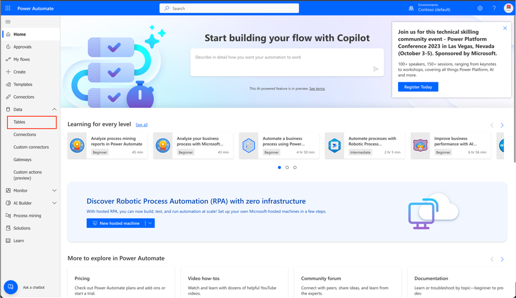The image size is (516, 298).
Task: Expand the AI Builder section chevron
Action: (54, 203)
